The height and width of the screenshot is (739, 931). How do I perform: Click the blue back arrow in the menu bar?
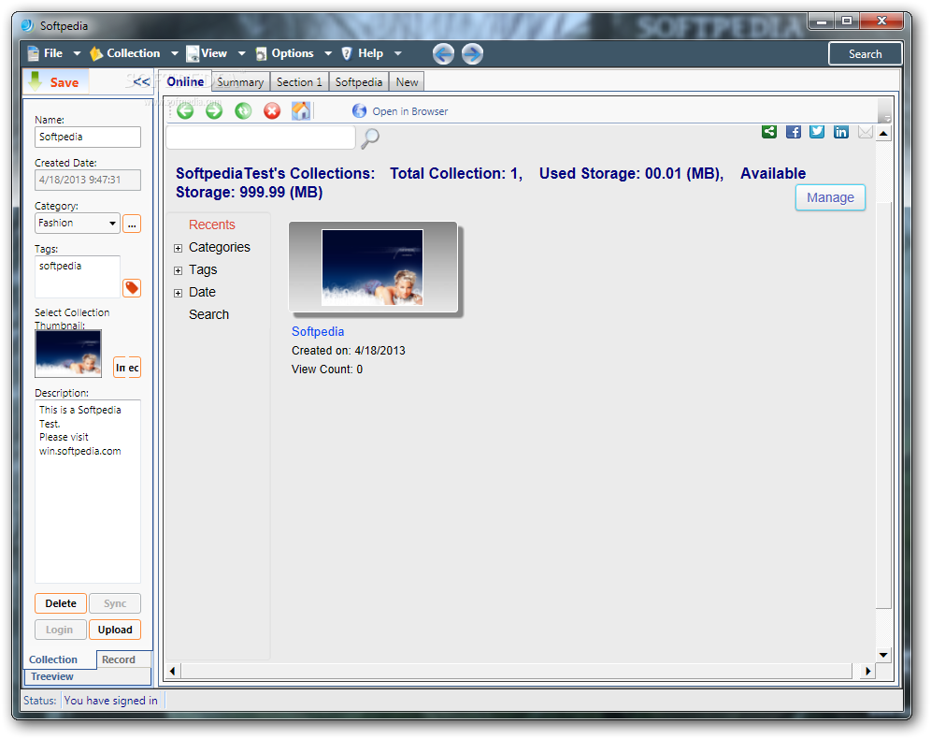pos(443,54)
